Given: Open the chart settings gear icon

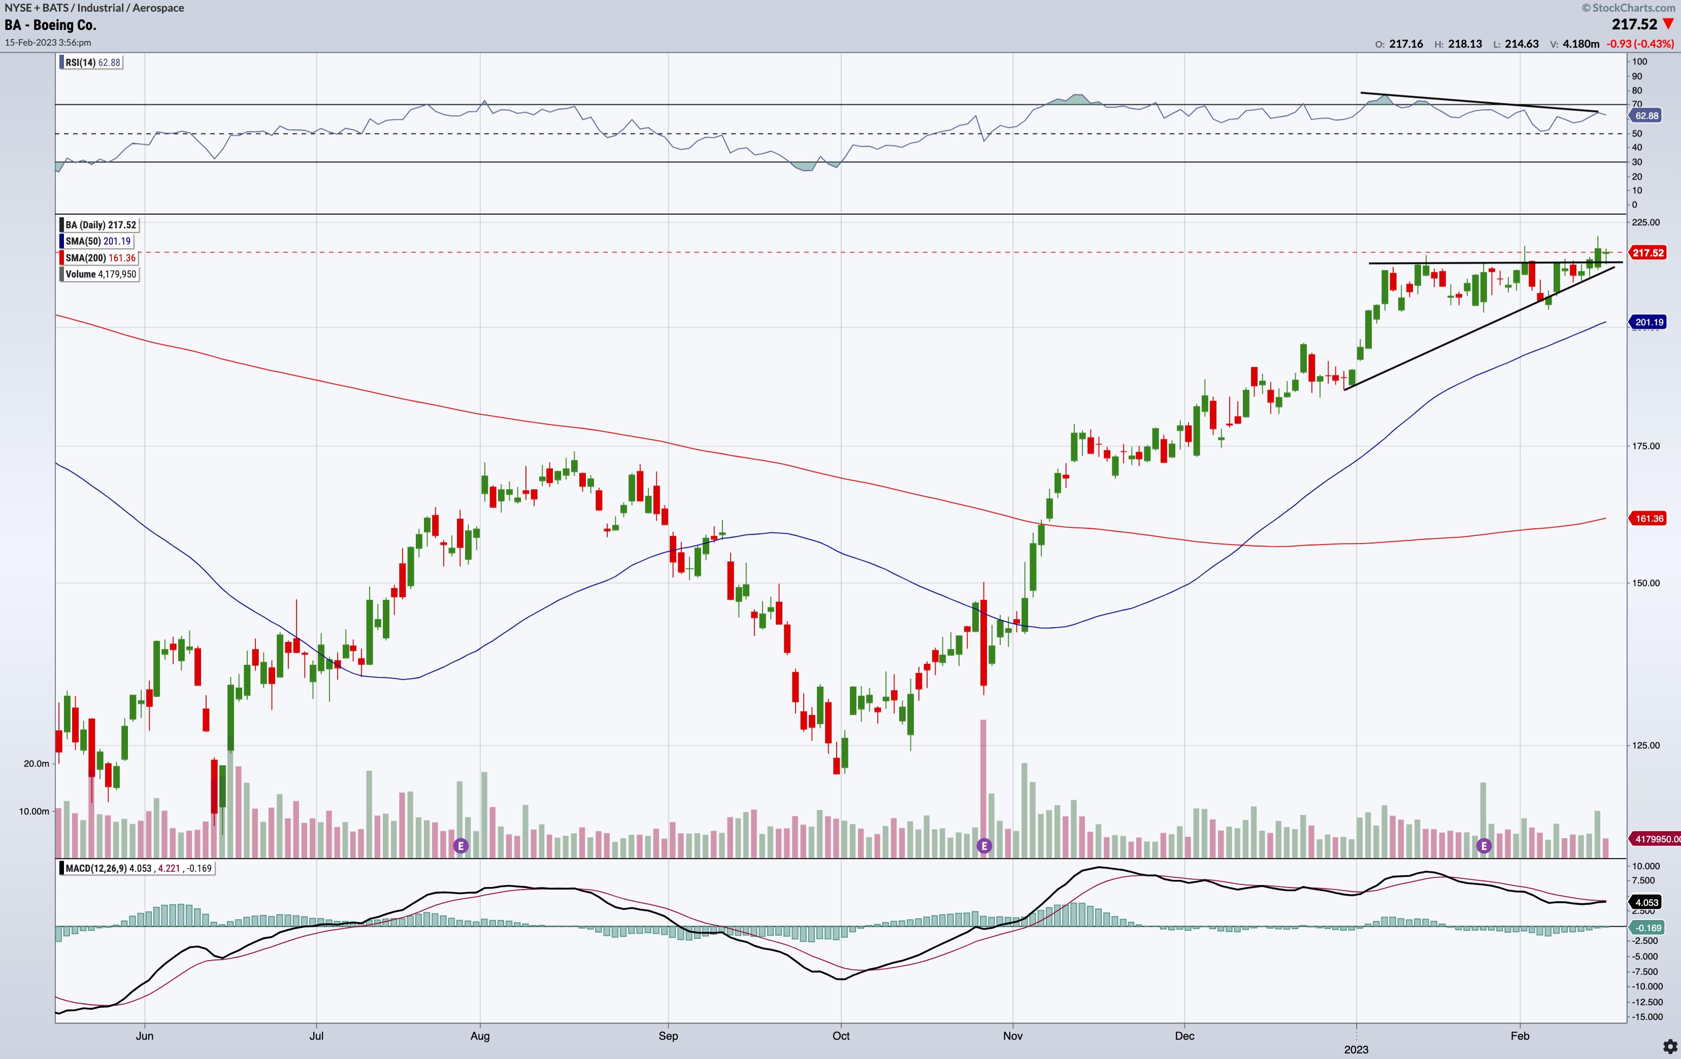Looking at the screenshot, I should coord(1669,1046).
